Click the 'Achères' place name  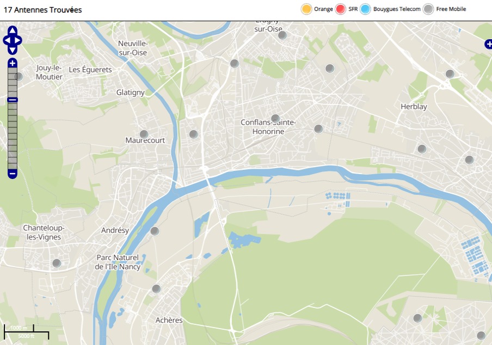(x=169, y=320)
